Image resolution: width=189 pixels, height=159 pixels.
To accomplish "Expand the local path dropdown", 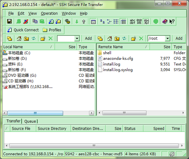I will 77,39.
